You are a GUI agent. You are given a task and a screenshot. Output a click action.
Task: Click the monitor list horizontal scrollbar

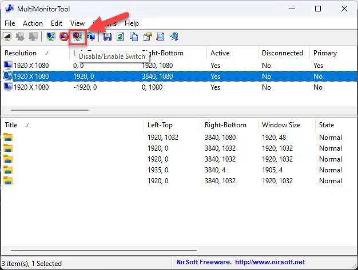click(x=50, y=110)
